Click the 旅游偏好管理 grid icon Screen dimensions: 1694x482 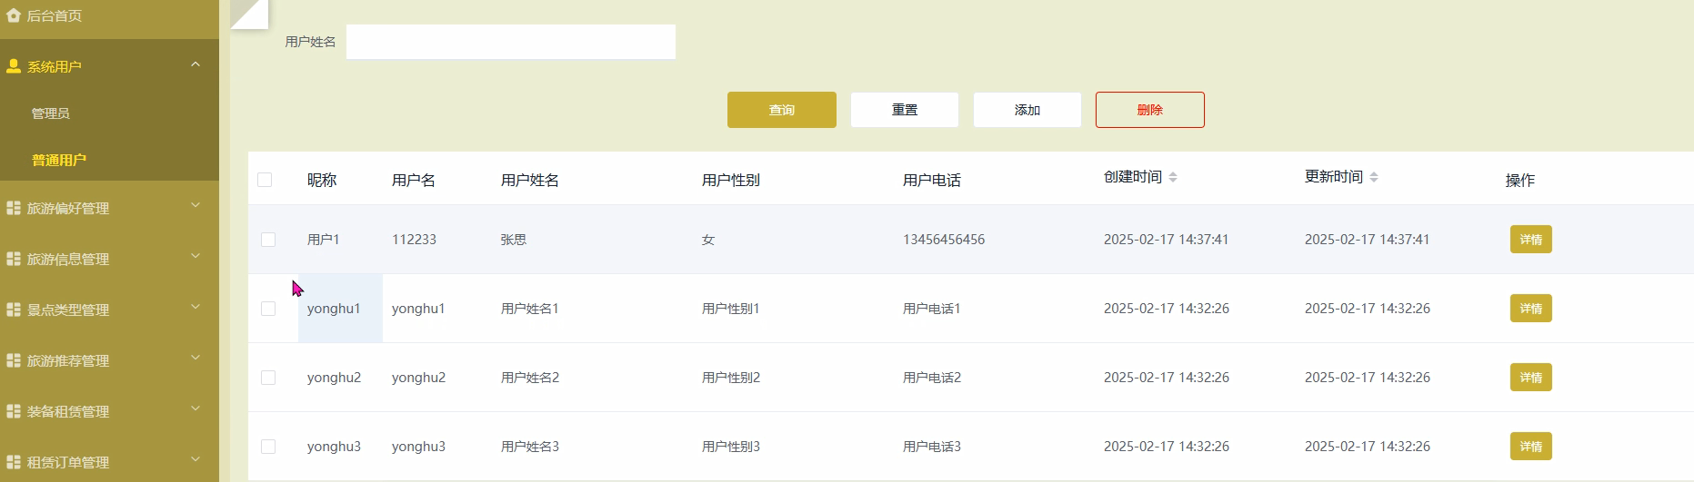click(13, 208)
